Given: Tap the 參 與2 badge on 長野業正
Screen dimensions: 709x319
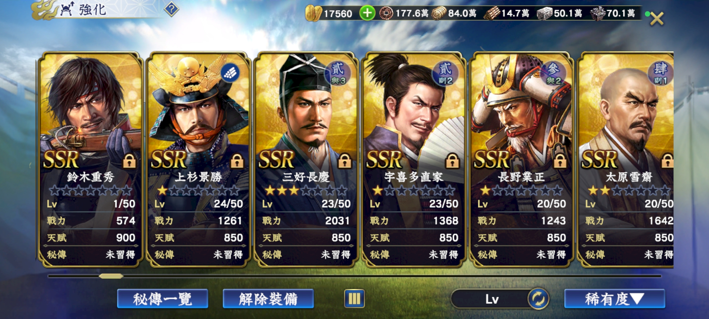Looking at the screenshot, I should (x=553, y=74).
